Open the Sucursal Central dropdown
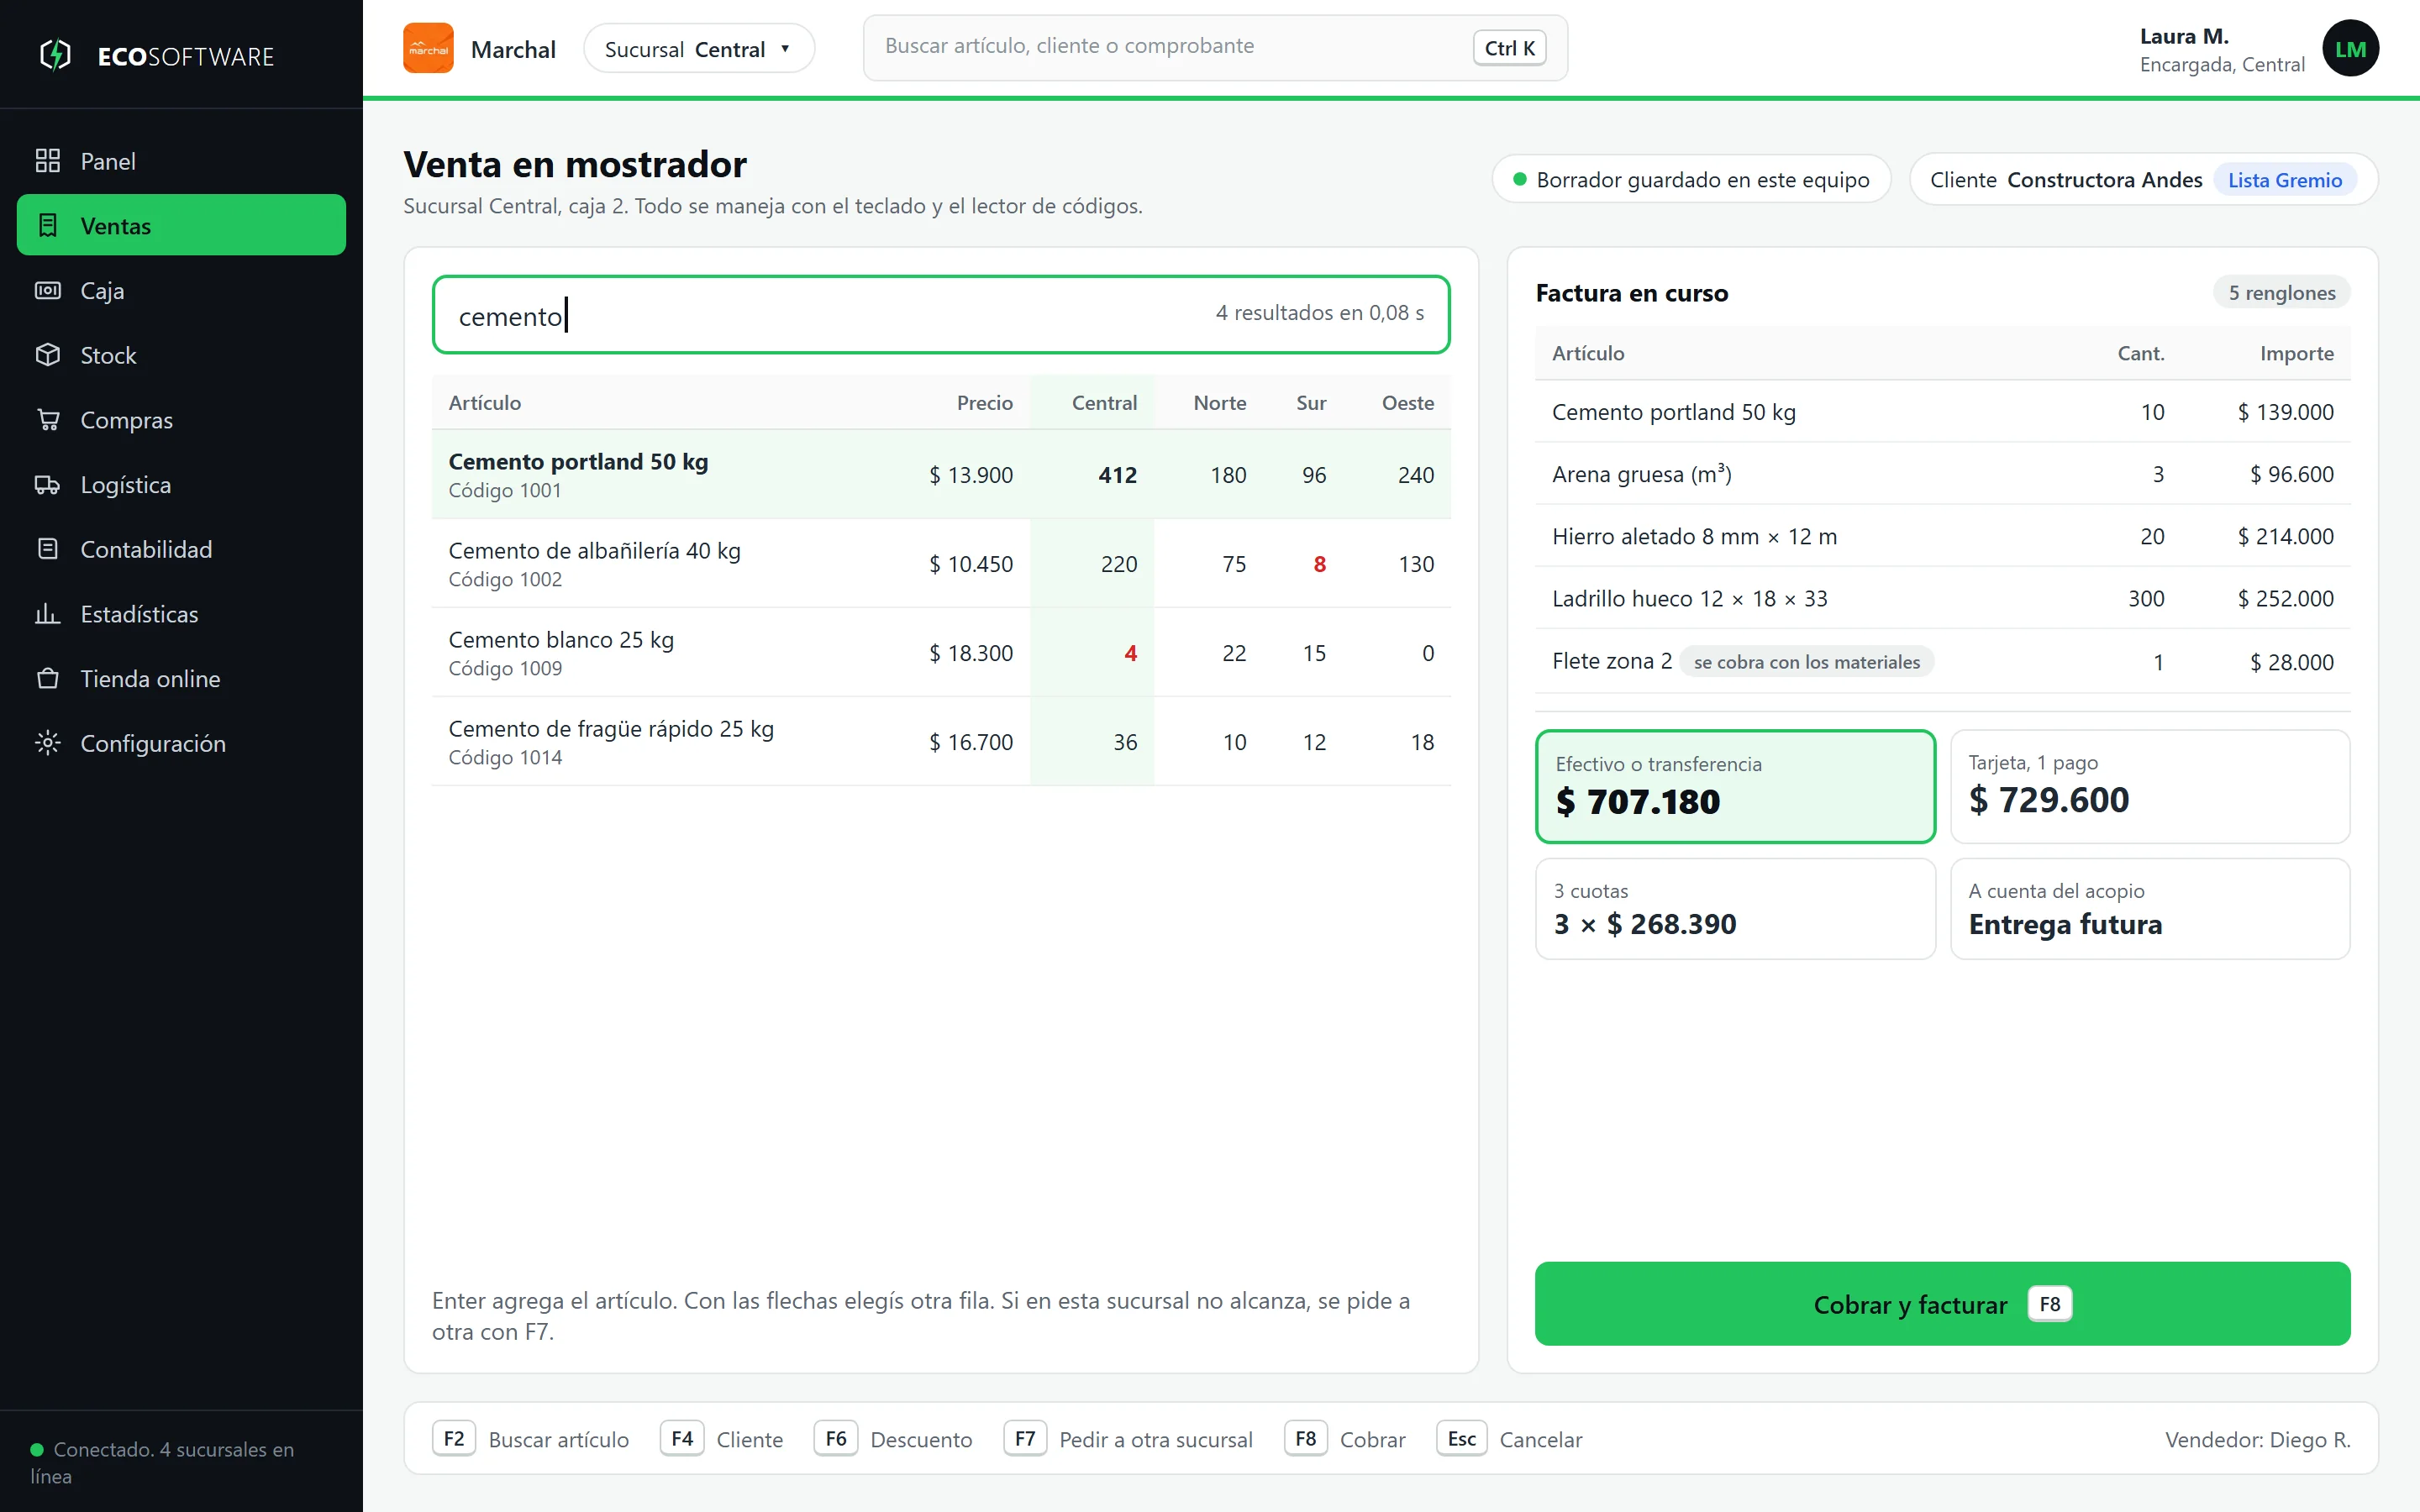 699,48
